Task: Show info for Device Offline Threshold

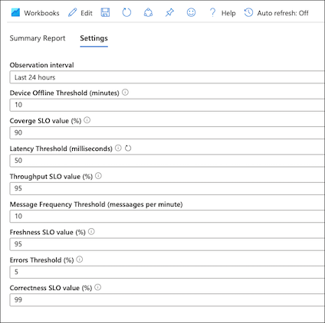Action: click(x=125, y=93)
